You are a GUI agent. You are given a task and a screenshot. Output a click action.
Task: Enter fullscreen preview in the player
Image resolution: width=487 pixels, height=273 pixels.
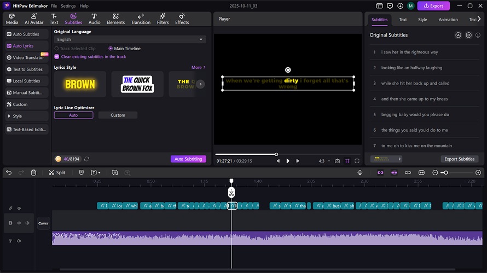pos(357,161)
